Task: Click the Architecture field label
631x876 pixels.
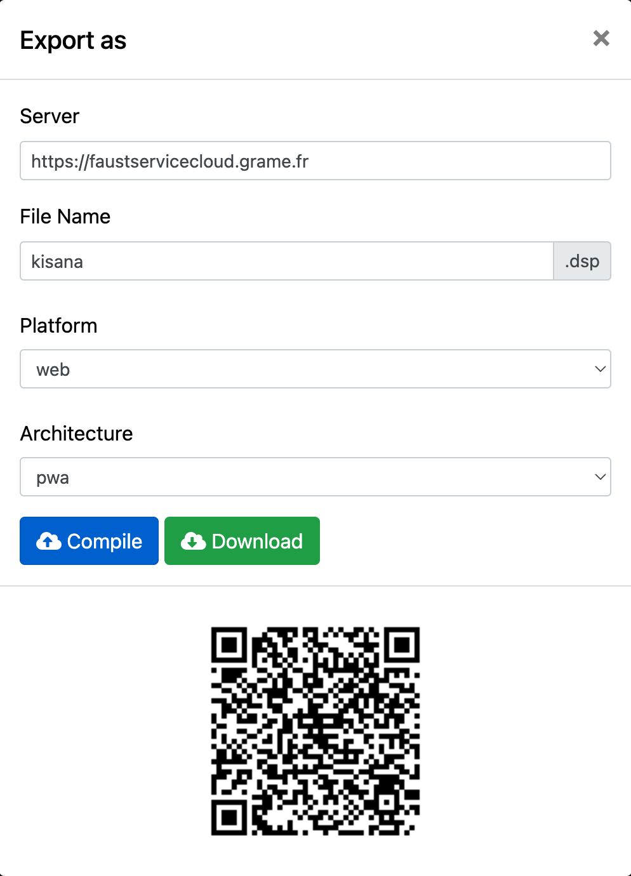Action: tap(77, 434)
